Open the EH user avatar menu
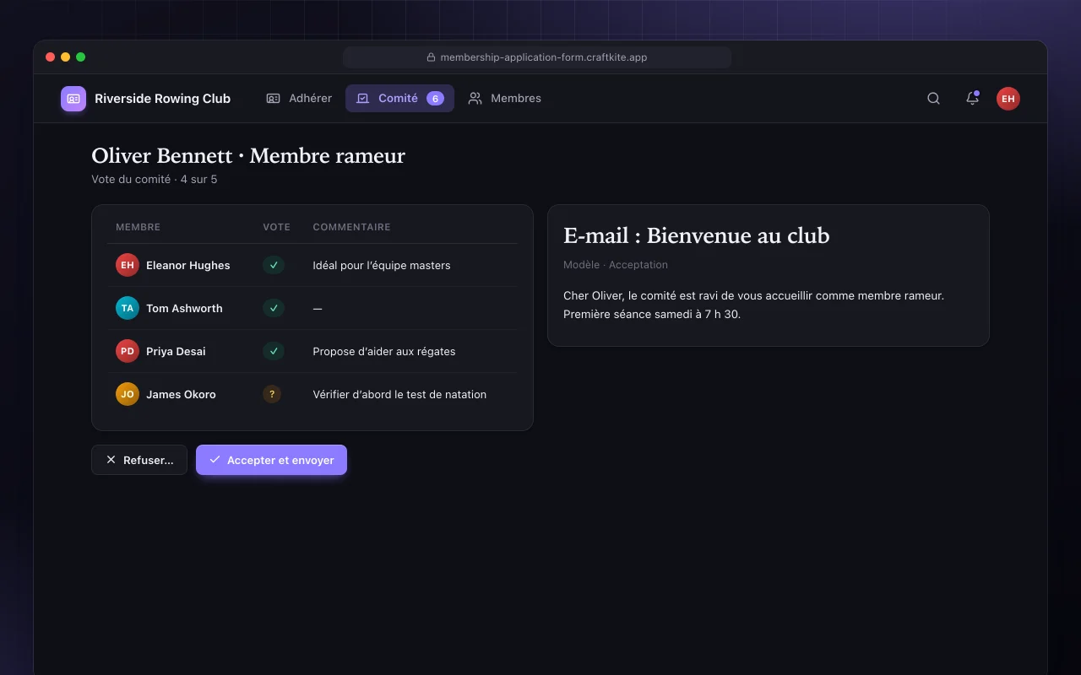 (x=1008, y=99)
